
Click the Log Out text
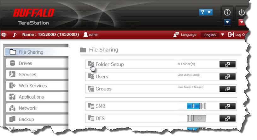pyautogui.click(x=240, y=35)
